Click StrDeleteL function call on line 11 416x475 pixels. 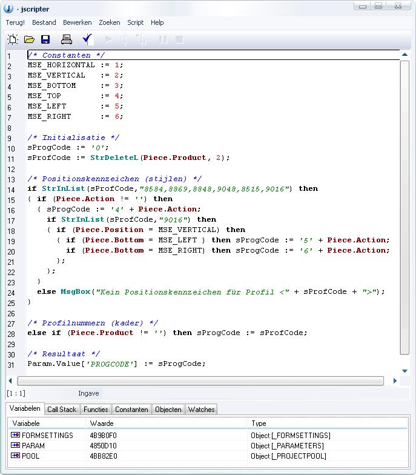[x=114, y=158]
